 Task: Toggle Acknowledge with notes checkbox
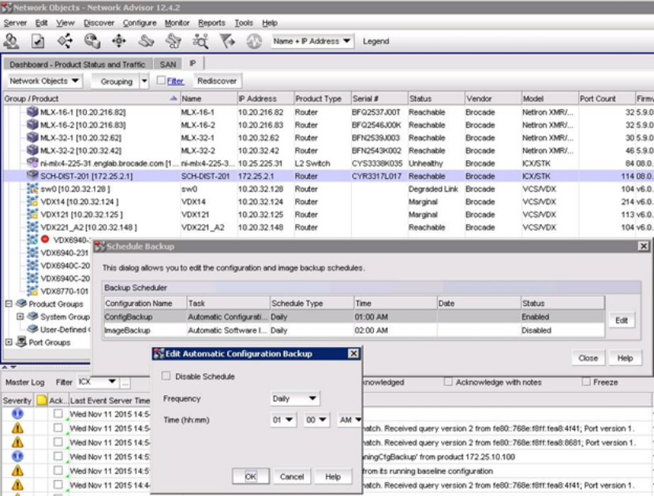pos(448,382)
